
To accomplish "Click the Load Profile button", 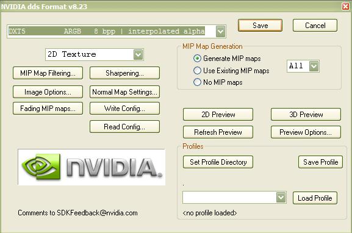I will click(x=315, y=198).
